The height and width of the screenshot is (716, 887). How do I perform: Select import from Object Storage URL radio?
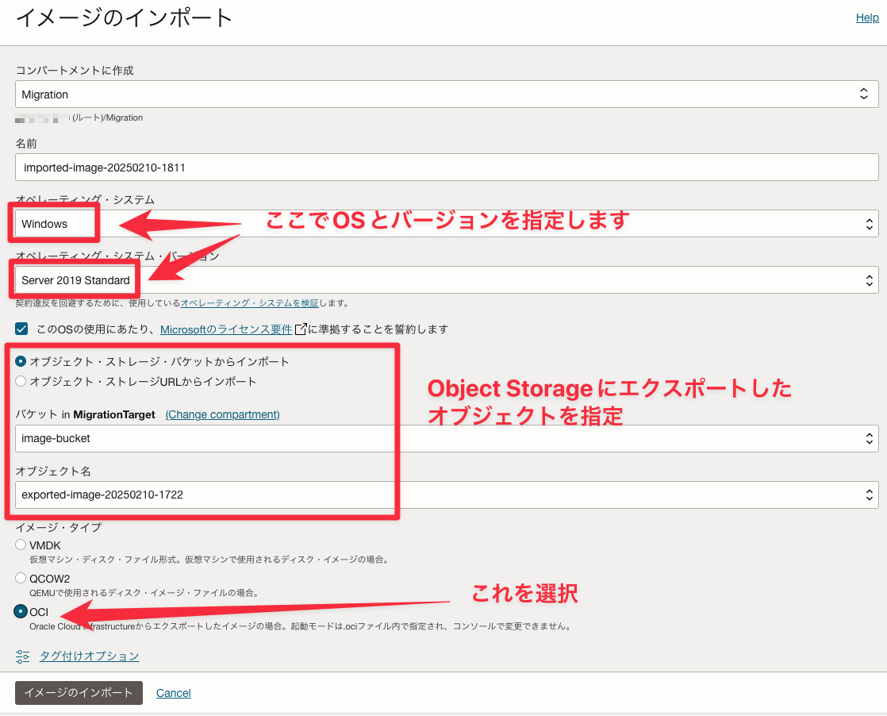(x=21, y=381)
